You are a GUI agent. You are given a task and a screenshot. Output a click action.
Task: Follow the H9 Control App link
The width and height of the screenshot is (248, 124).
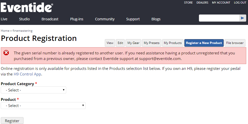tap(27, 74)
